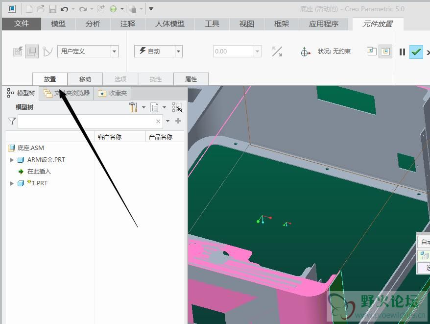The height and width of the screenshot is (324, 430).
Task: Switch to the 注释 ribbon tab
Action: pos(127,24)
